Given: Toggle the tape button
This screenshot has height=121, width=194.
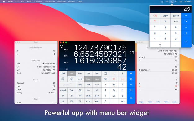Looking at the screenshot, I should click(88, 79).
